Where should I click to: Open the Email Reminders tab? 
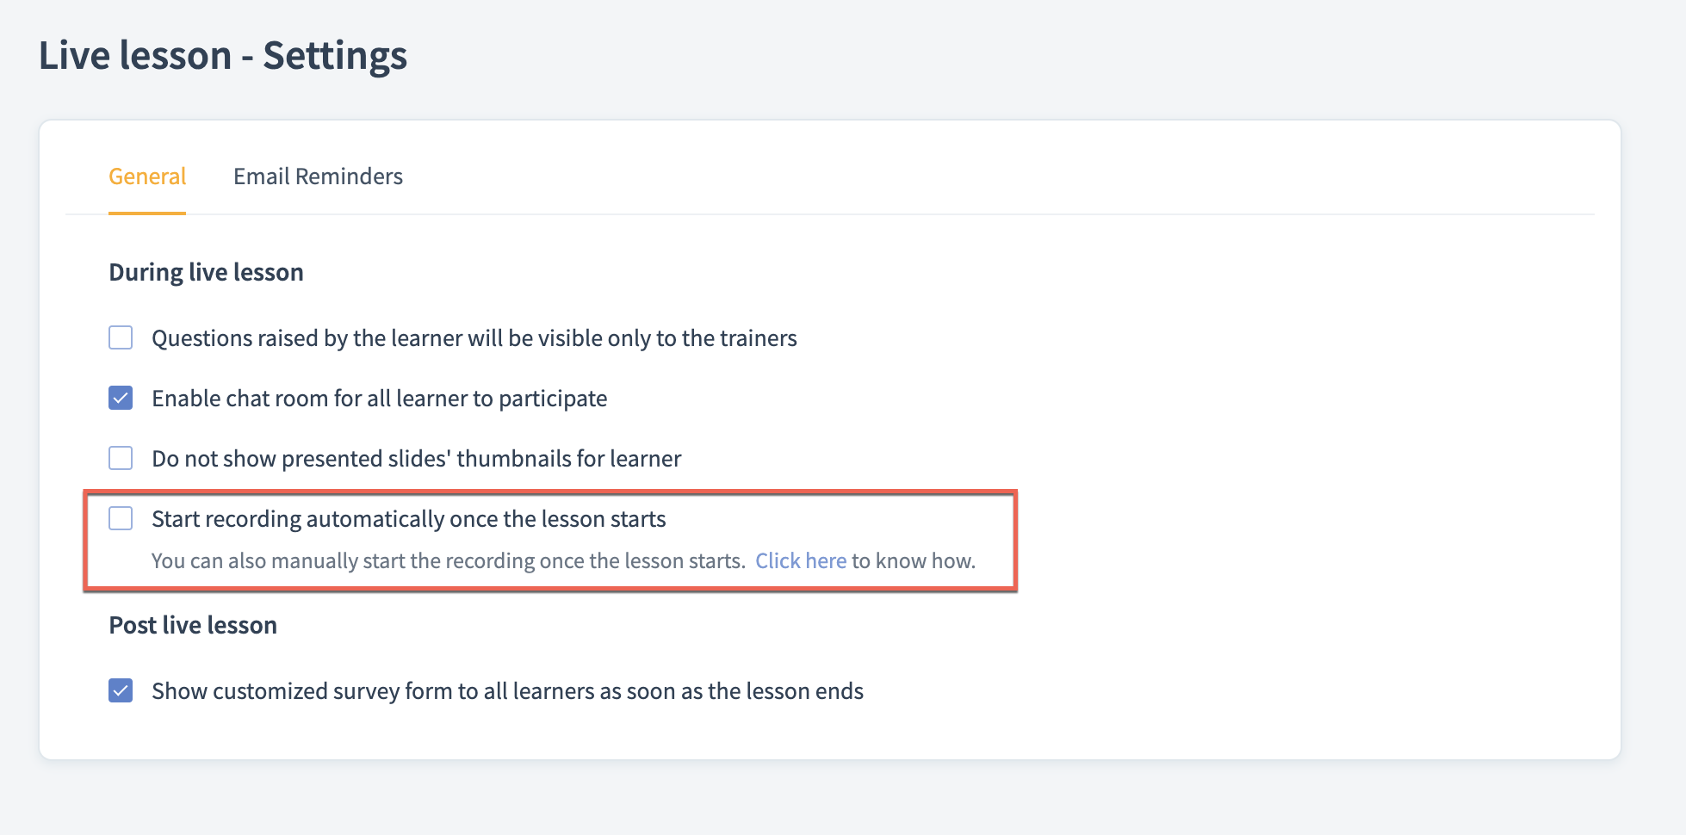coord(318,176)
